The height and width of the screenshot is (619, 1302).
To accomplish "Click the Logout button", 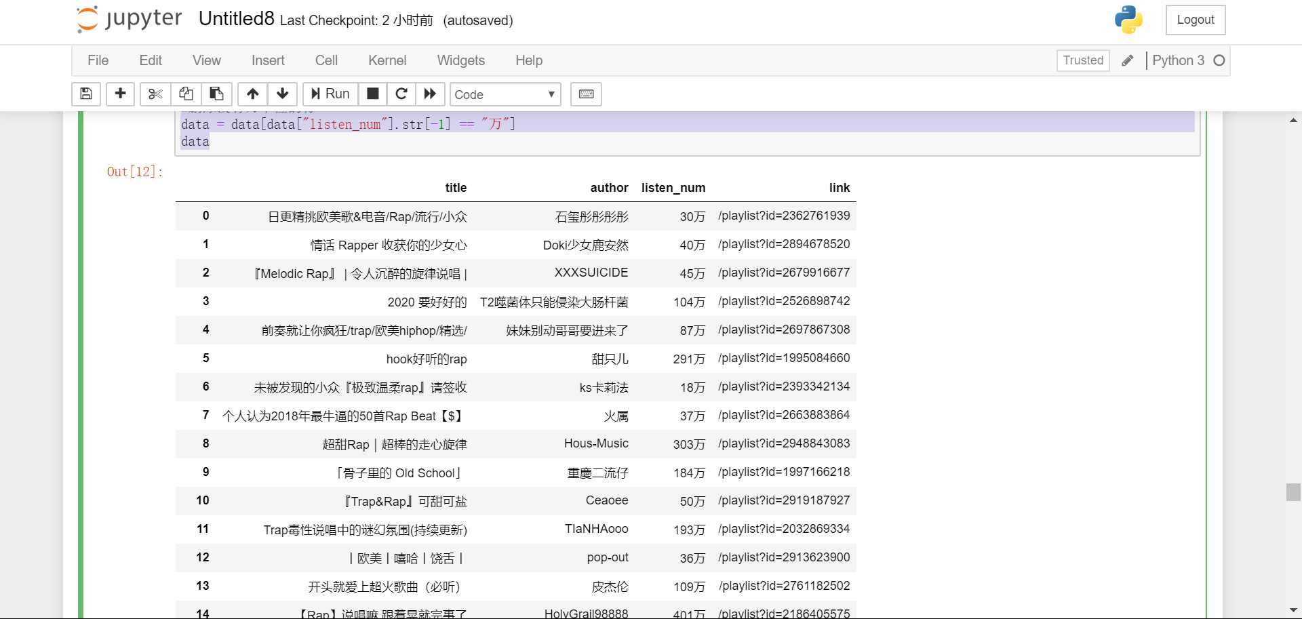I will pyautogui.click(x=1196, y=20).
